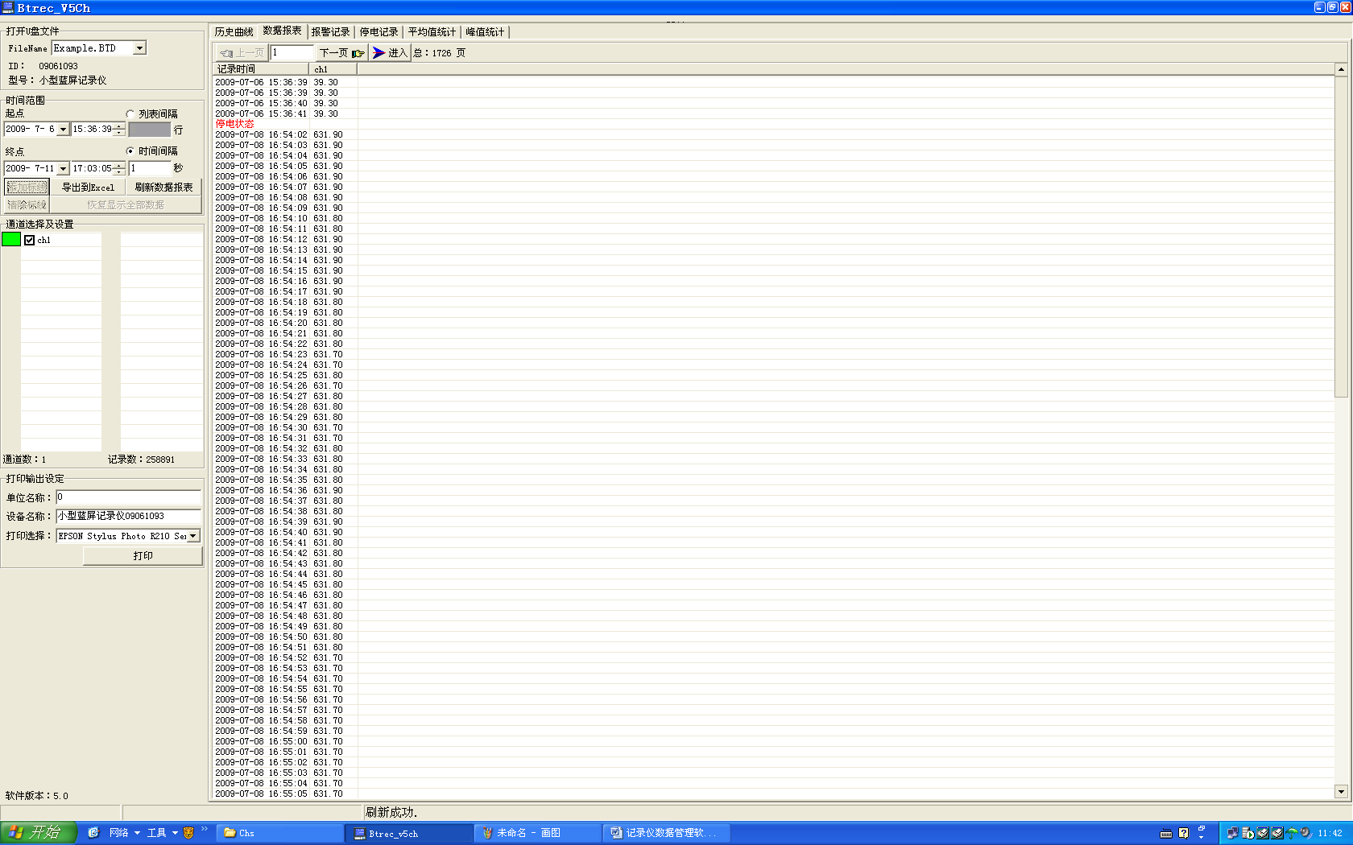The image size is (1353, 845).
Task: Click the blue arrow 进入 go-to-page icon
Action: click(379, 53)
